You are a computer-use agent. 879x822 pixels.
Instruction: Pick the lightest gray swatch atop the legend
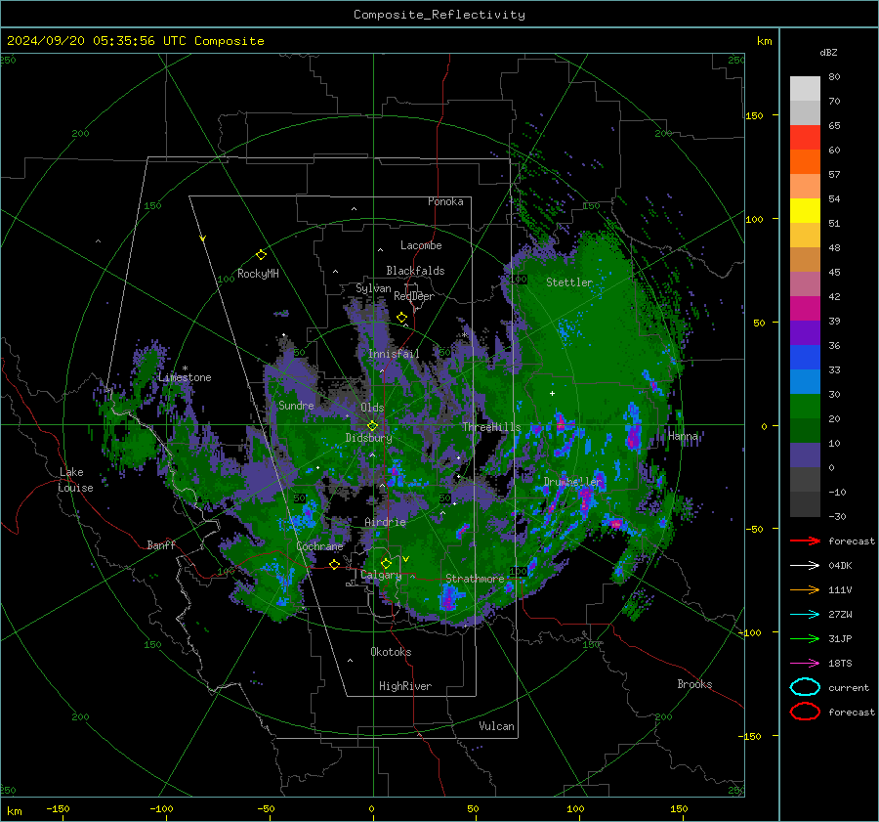805,89
